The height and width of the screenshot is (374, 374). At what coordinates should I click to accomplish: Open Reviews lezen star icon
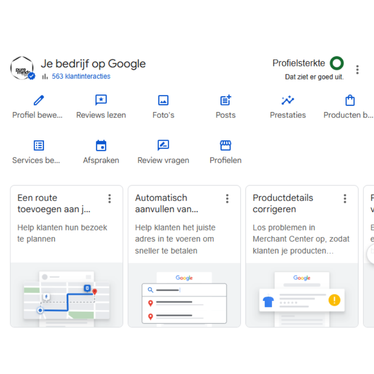coord(101,101)
